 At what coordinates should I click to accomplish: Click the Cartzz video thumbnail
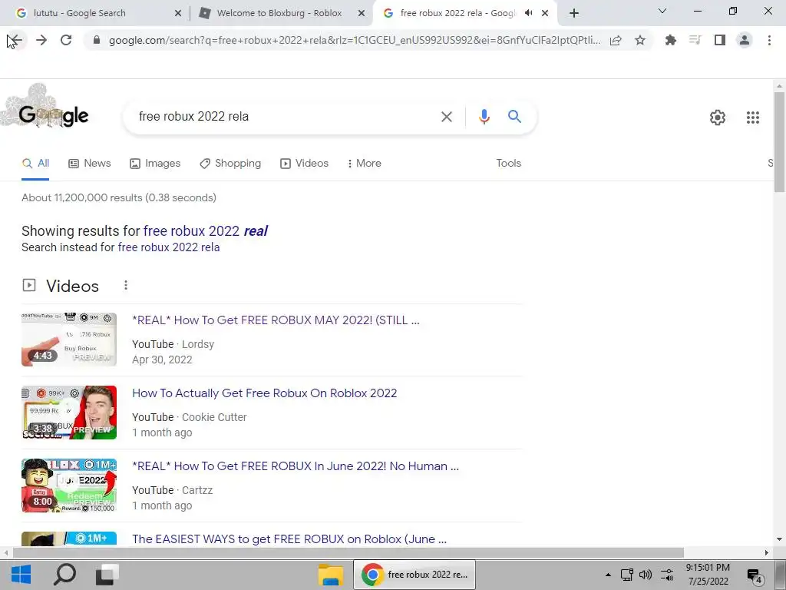(x=69, y=486)
